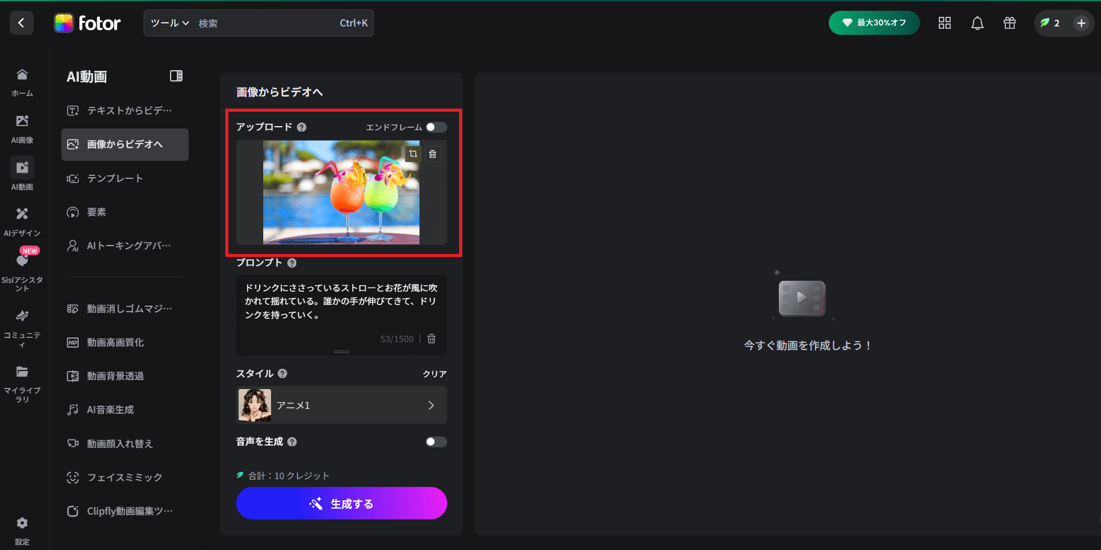This screenshot has height=550, width=1101.
Task: Open the apps grid icon top right
Action: tap(944, 23)
